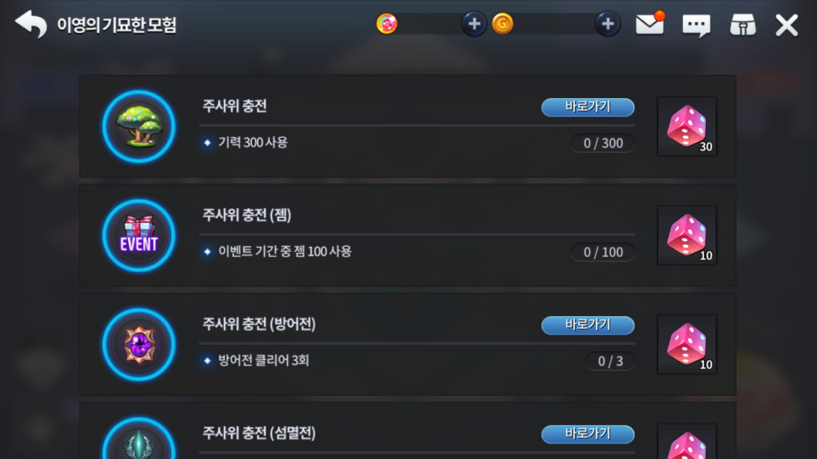Image resolution: width=817 pixels, height=459 pixels.
Task: Click the back arrow icon
Action: click(x=31, y=25)
